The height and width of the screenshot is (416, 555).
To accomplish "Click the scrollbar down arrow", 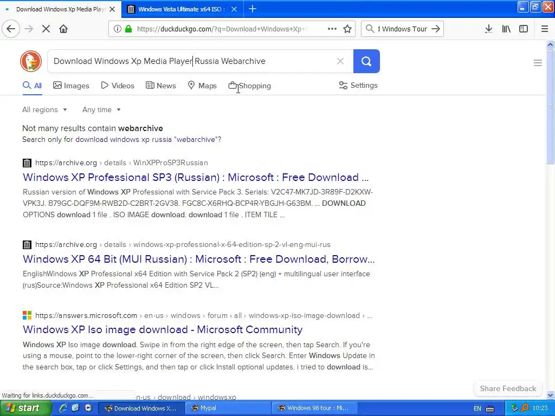I will coord(550,395).
